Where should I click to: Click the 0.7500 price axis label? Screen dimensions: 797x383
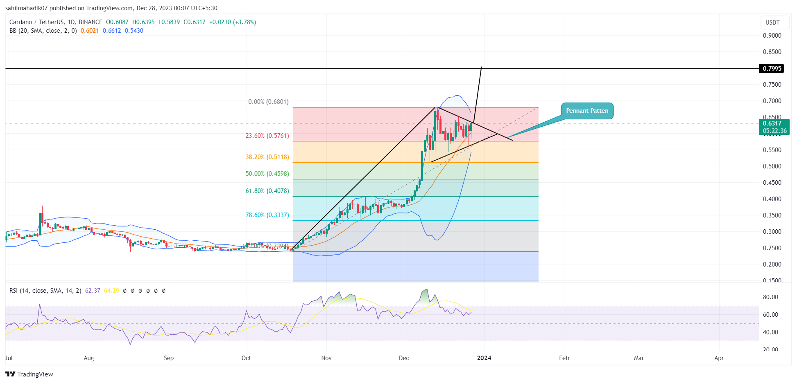[772, 85]
